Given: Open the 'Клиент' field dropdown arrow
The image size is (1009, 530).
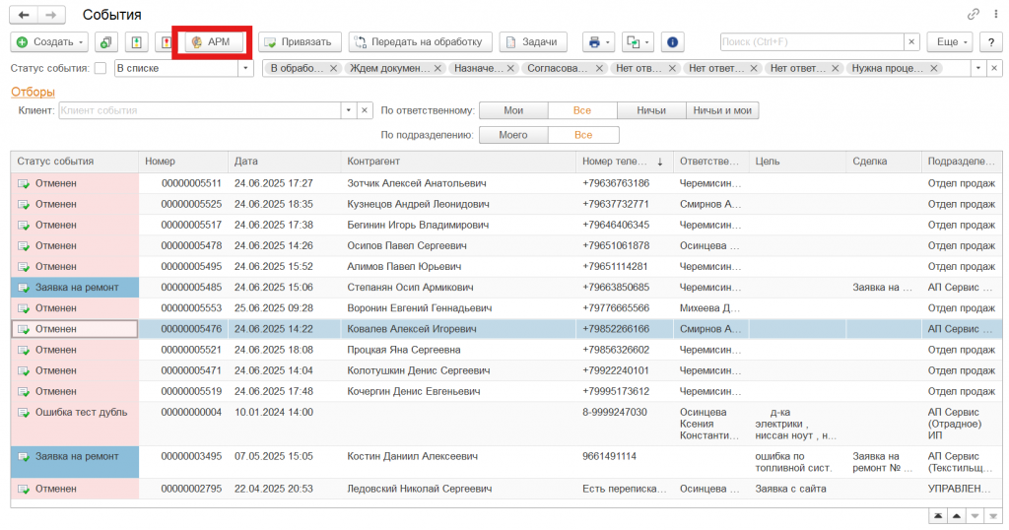Looking at the screenshot, I should 349,110.
